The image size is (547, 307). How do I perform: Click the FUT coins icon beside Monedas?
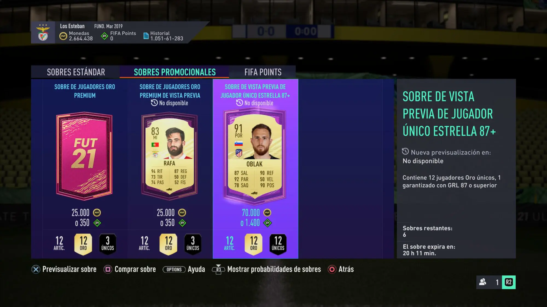click(63, 36)
